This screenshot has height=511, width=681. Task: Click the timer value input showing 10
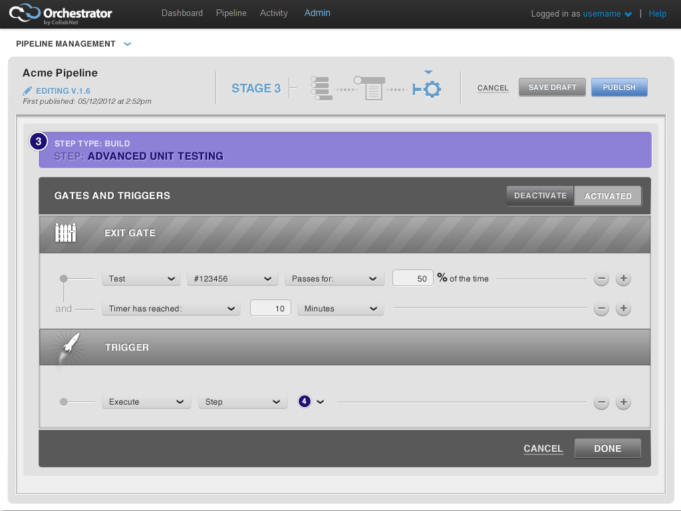click(271, 308)
